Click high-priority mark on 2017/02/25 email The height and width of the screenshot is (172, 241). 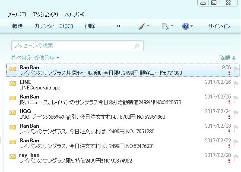point(229,102)
